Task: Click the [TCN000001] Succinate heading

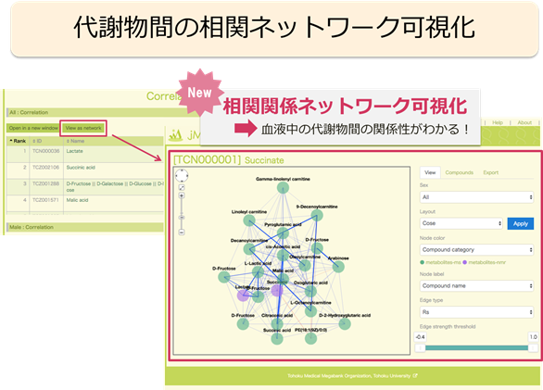Action: click(x=229, y=160)
